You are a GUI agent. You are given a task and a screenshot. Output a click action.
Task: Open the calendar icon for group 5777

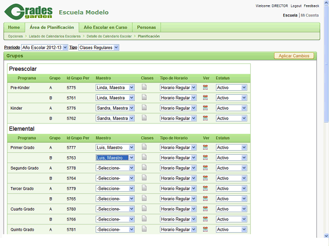coord(205,147)
